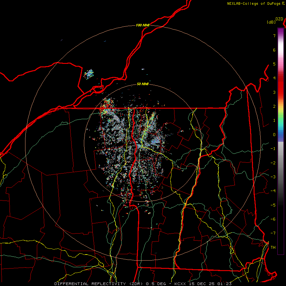This screenshot has height=286, width=286.
Task: Click the -3 value on the color scale
Action: 273,177
